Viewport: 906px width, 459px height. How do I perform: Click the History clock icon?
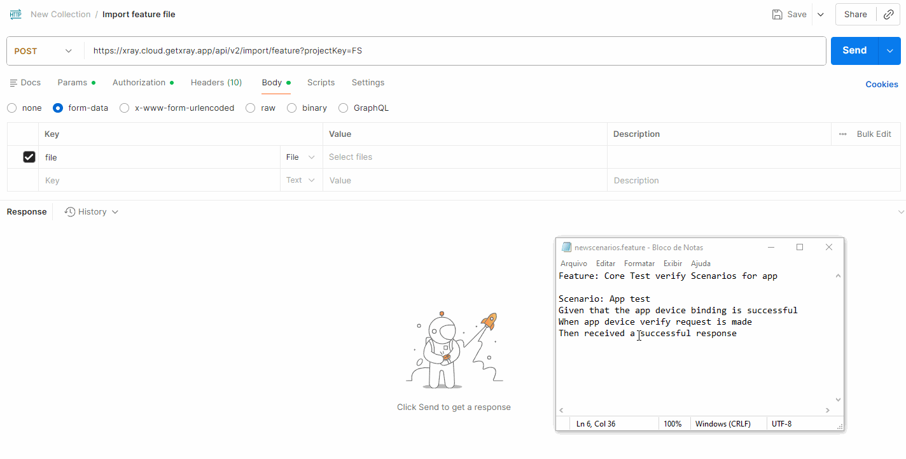[x=70, y=212]
